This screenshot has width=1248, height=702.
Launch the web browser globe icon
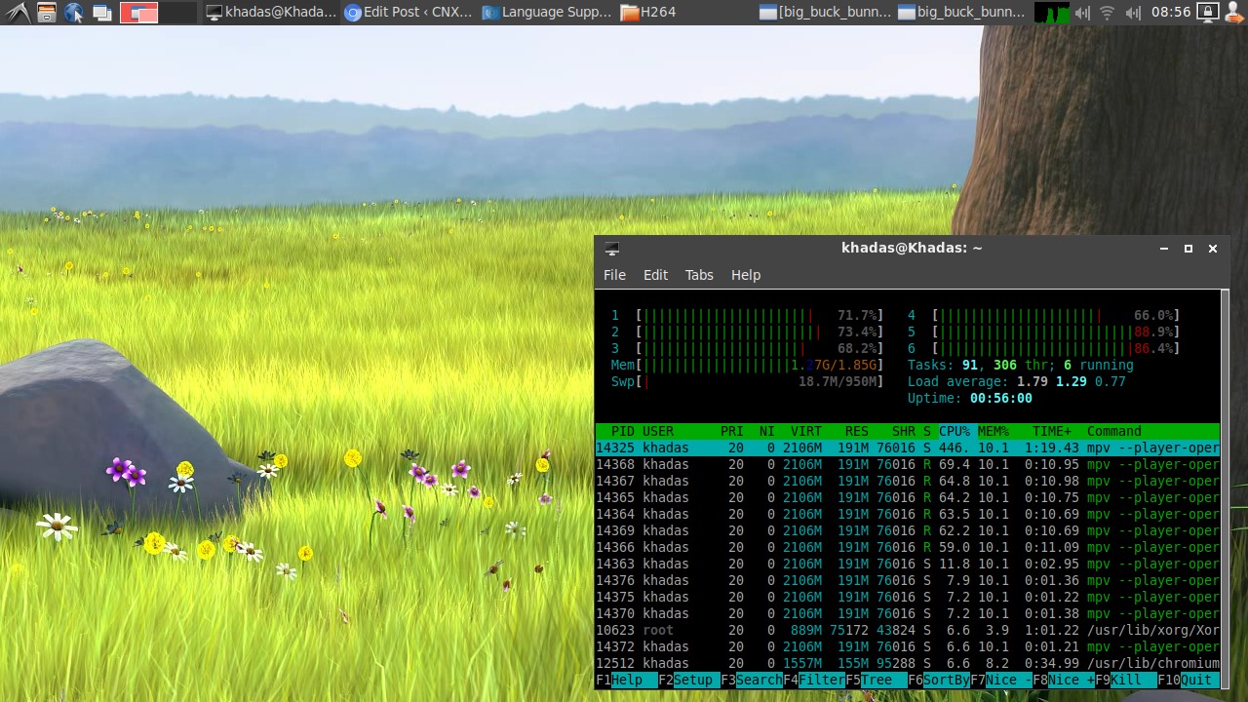click(x=74, y=13)
